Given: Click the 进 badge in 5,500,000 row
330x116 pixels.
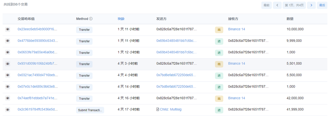Looking at the screenshot, I should (219, 76).
